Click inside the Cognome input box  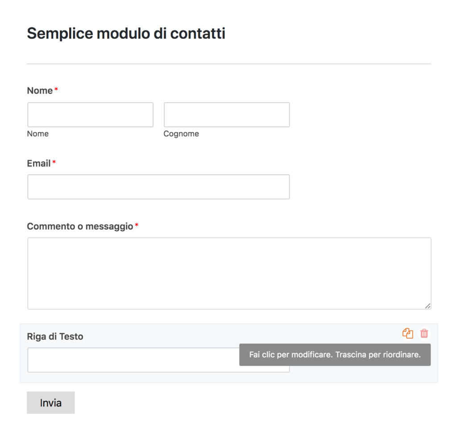pyautogui.click(x=227, y=114)
